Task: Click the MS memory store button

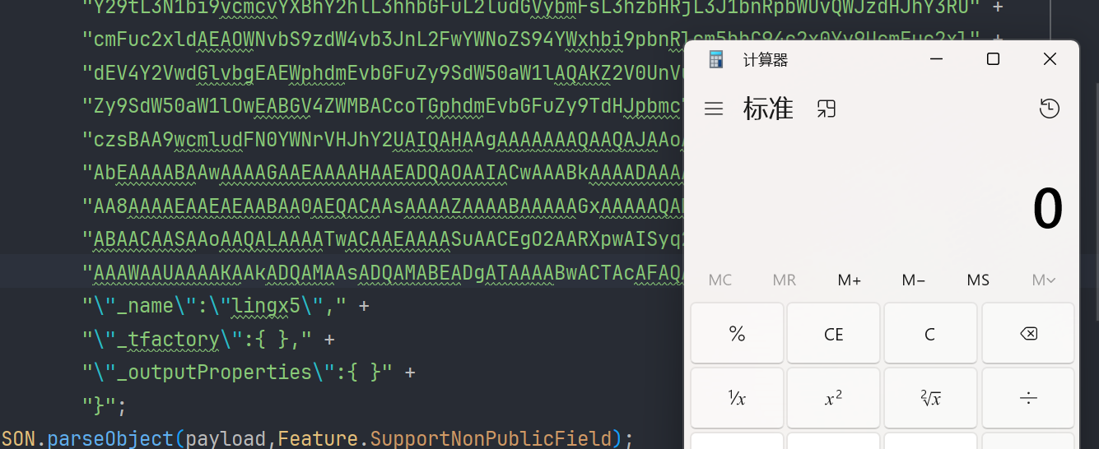Action: point(978,280)
